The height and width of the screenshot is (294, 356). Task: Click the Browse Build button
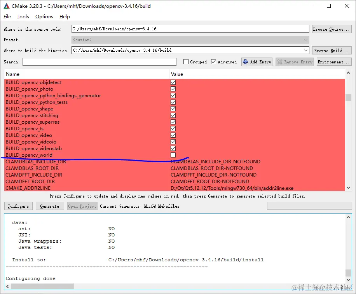[x=332, y=51]
